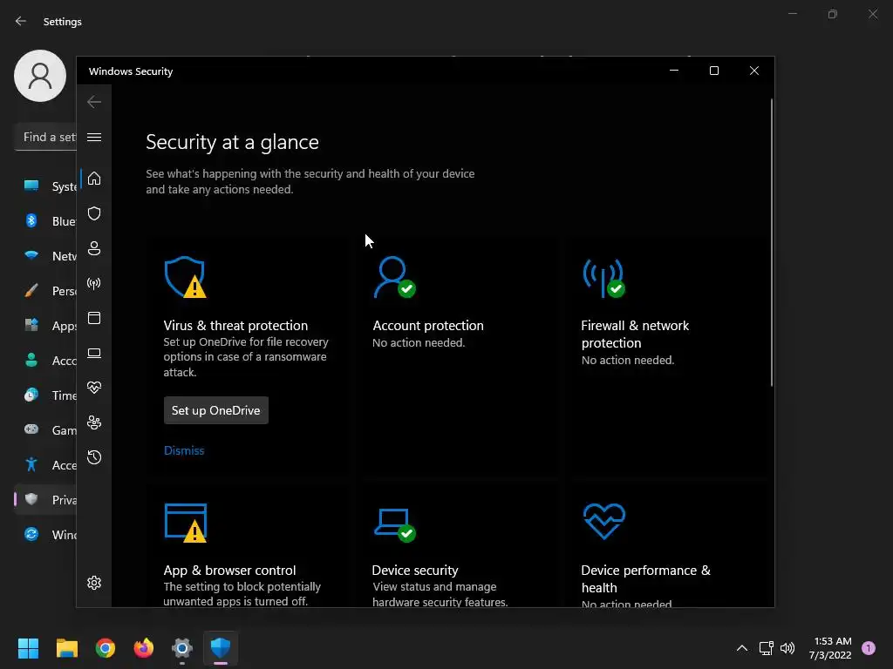Open the notification count badge
Screen dimensions: 893x669
click(x=869, y=648)
